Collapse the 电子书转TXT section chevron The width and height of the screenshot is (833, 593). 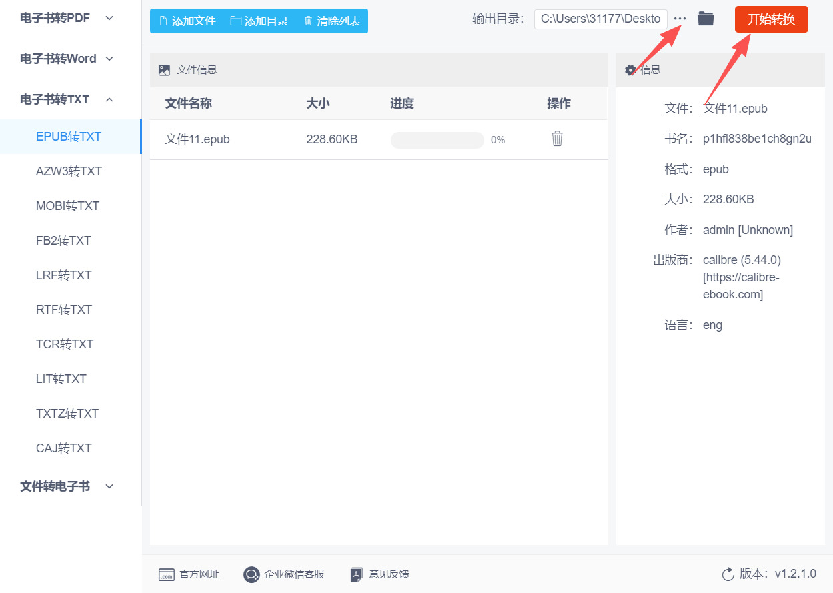(109, 99)
